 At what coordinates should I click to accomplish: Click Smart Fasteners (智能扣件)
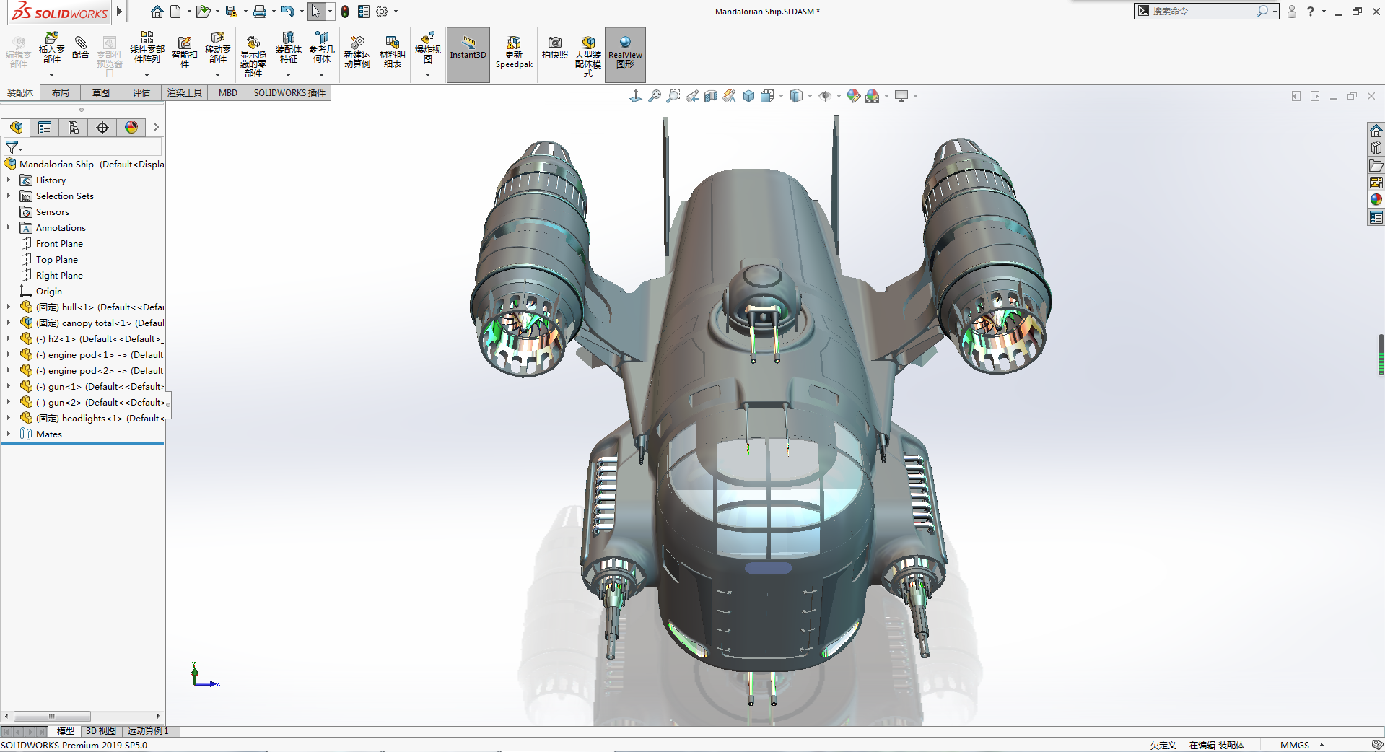(185, 52)
